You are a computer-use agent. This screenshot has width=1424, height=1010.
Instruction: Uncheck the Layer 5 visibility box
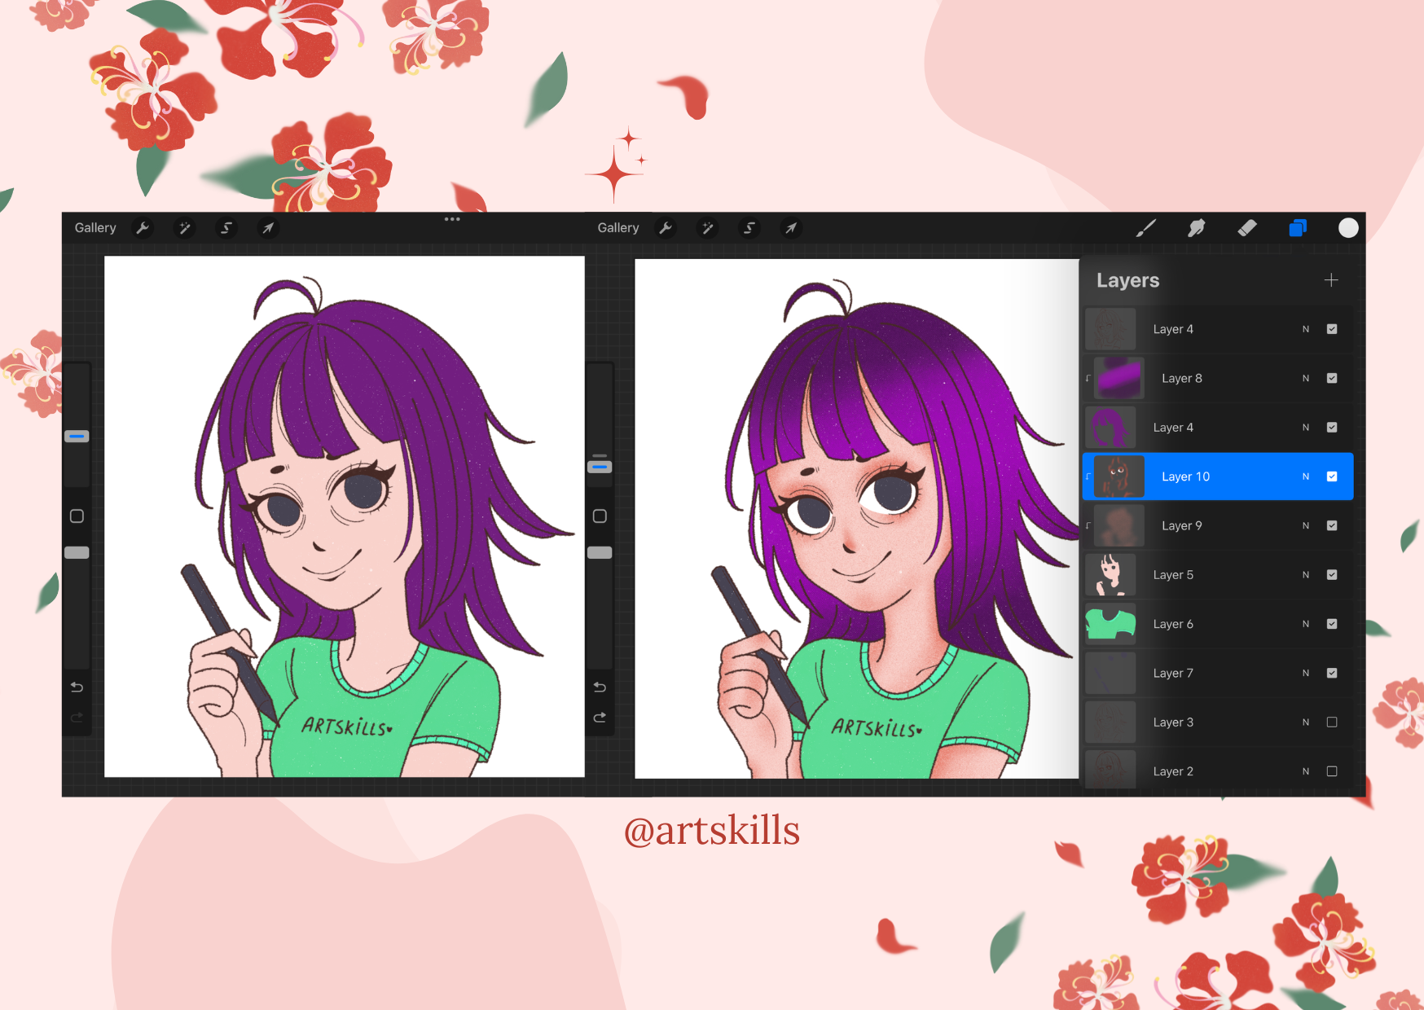pos(1332,575)
